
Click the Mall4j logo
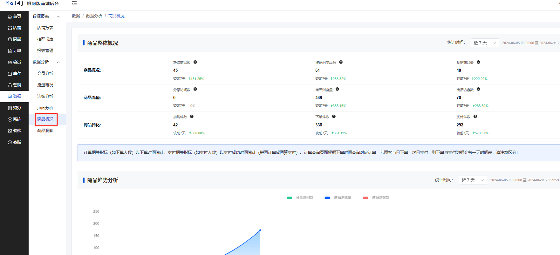14,3
